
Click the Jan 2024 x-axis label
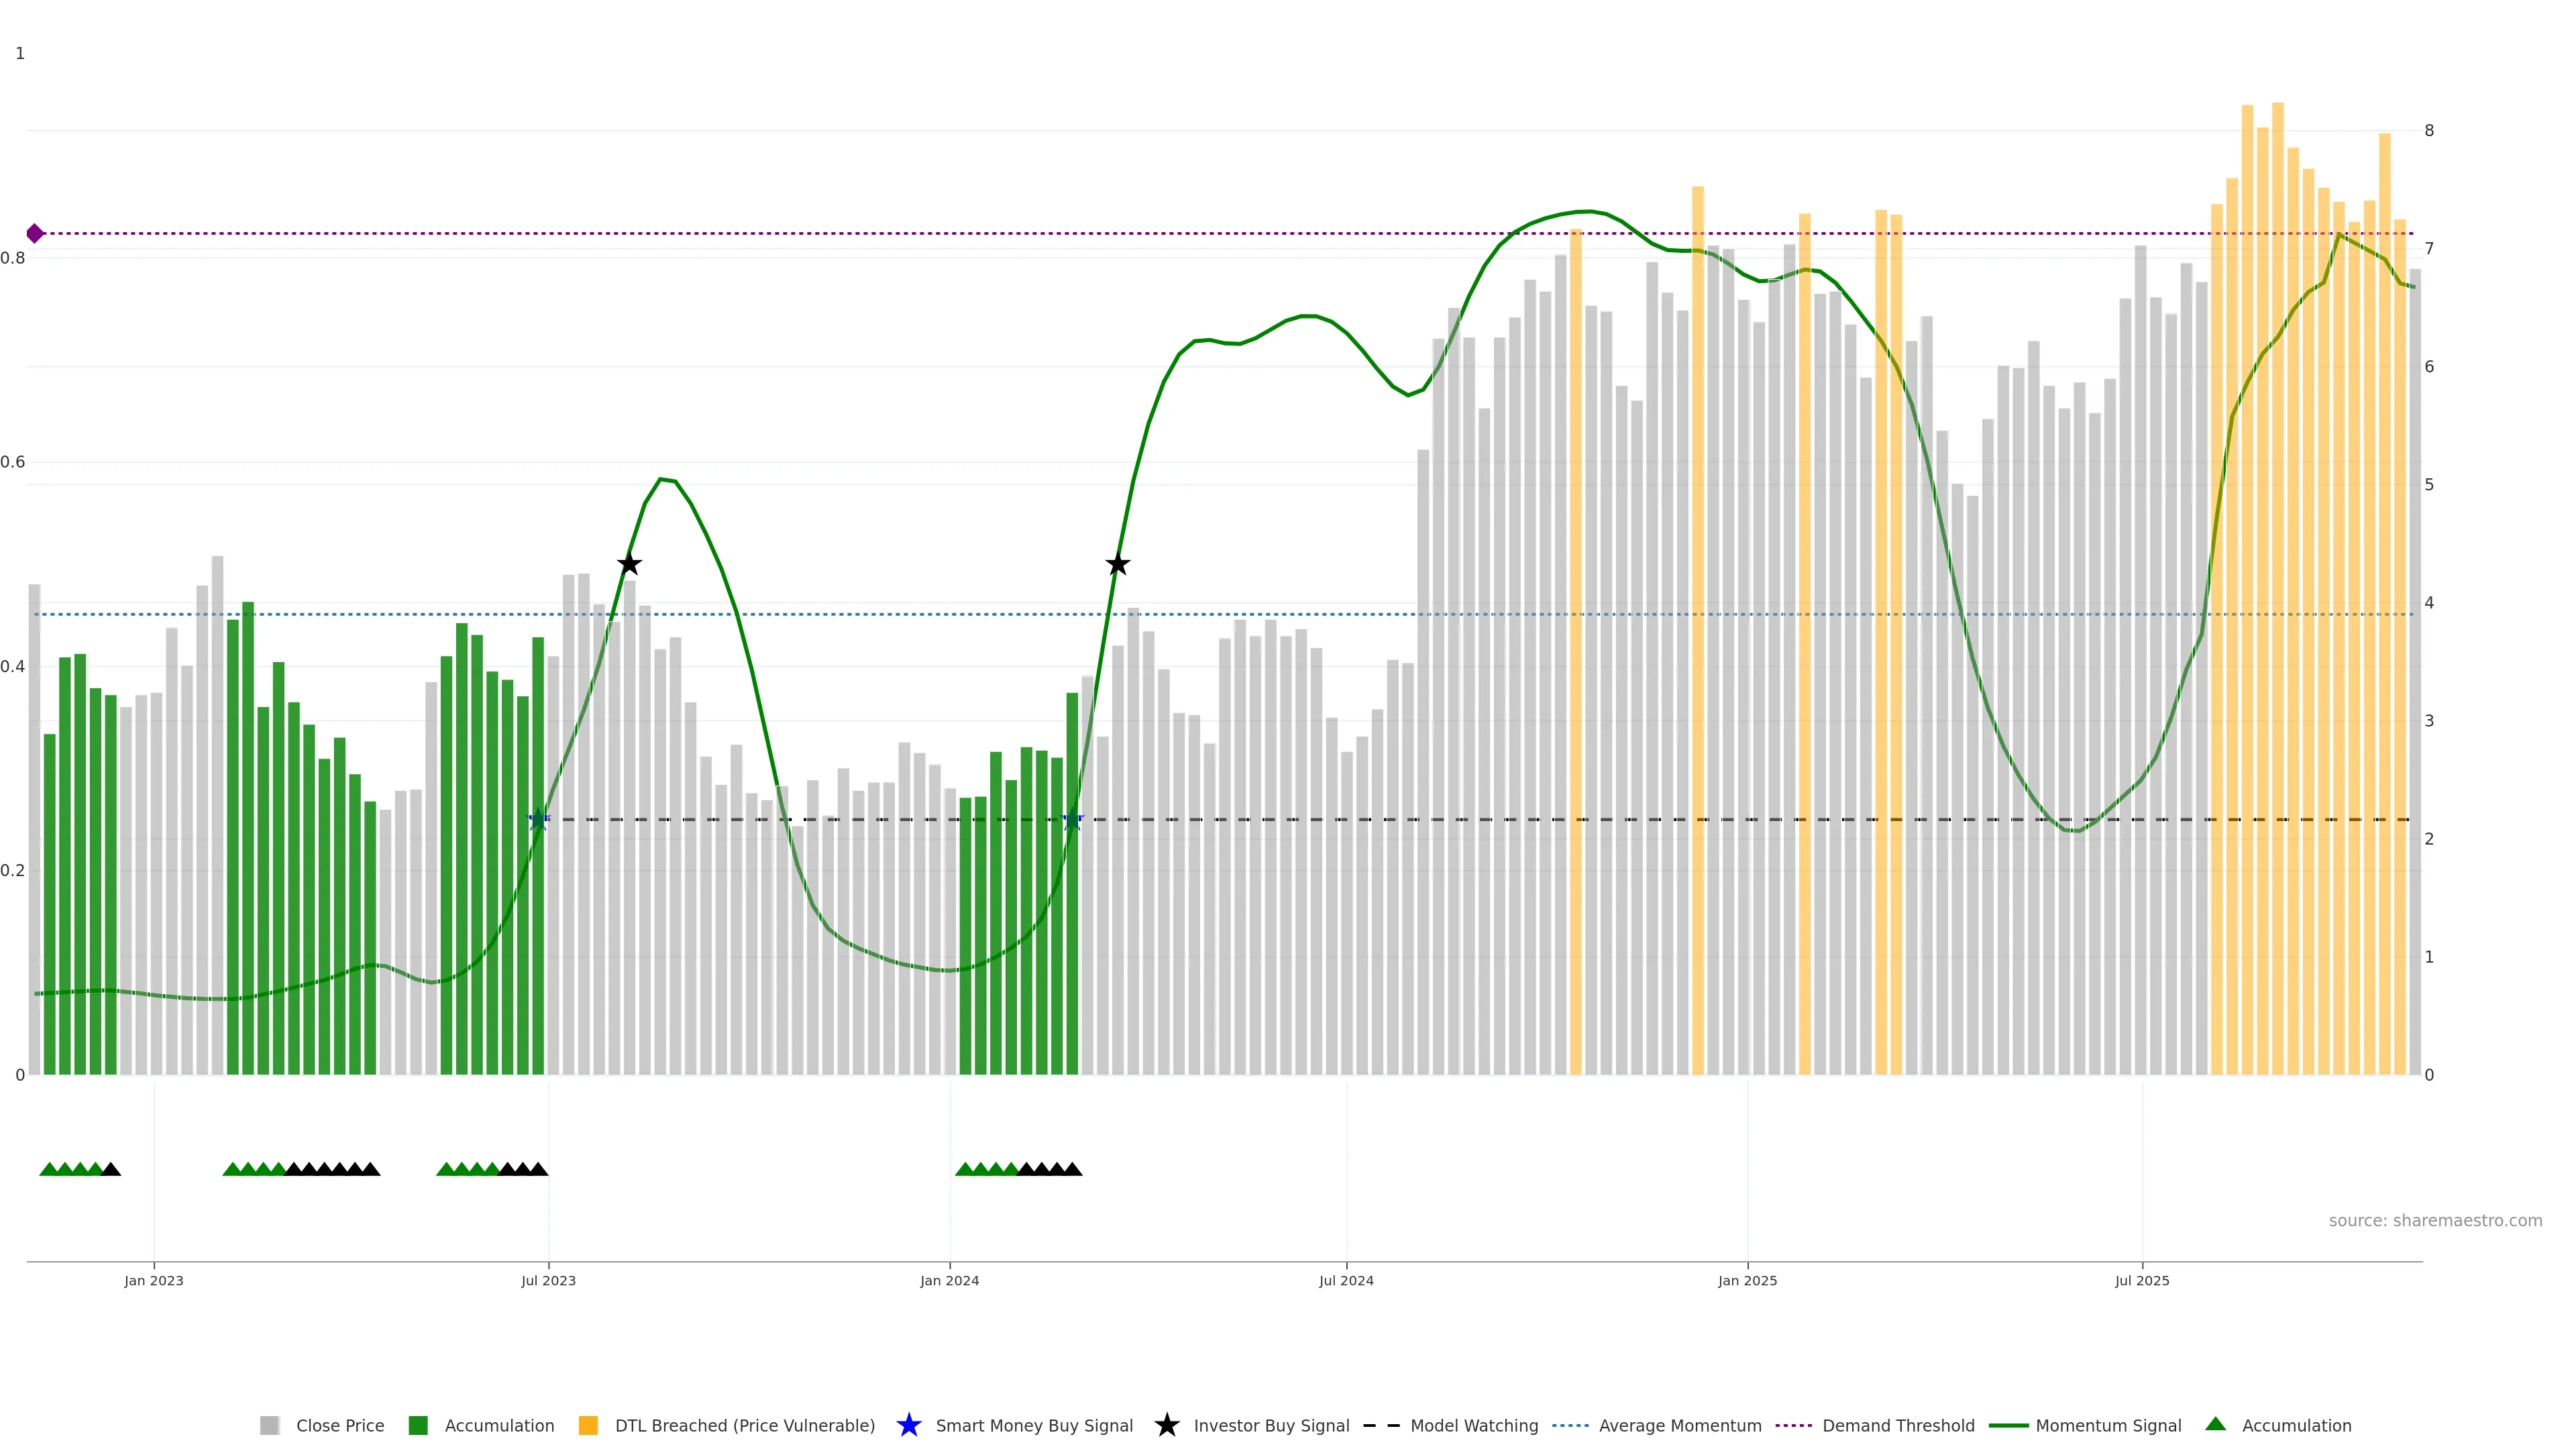tap(949, 1280)
